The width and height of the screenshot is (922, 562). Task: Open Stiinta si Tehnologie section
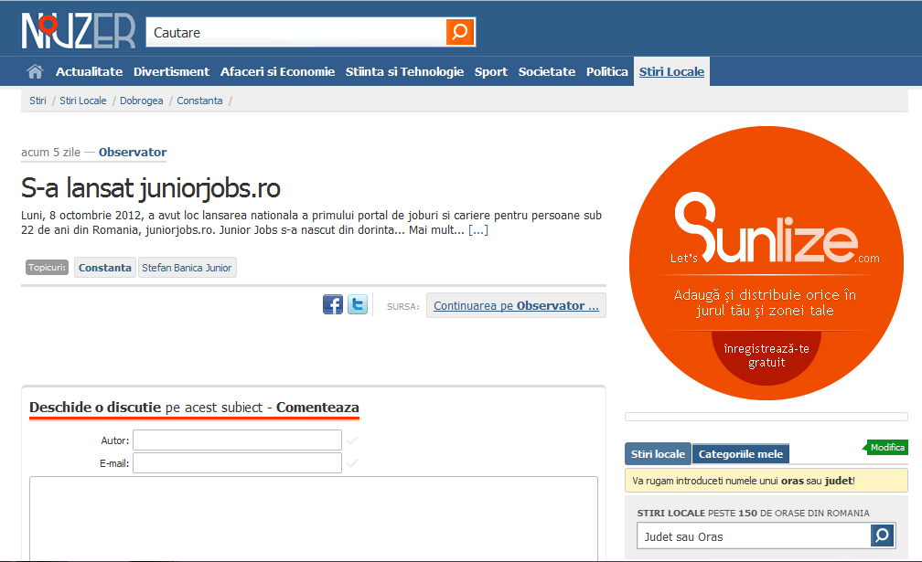point(404,71)
